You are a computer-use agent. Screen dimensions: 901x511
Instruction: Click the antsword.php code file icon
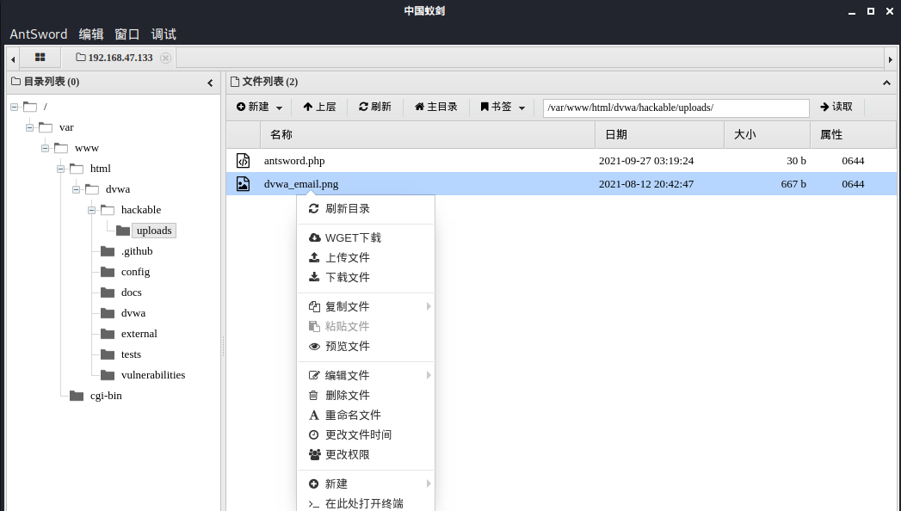[243, 161]
